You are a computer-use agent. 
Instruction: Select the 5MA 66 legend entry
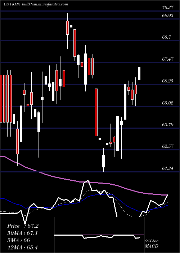tap(18, 240)
